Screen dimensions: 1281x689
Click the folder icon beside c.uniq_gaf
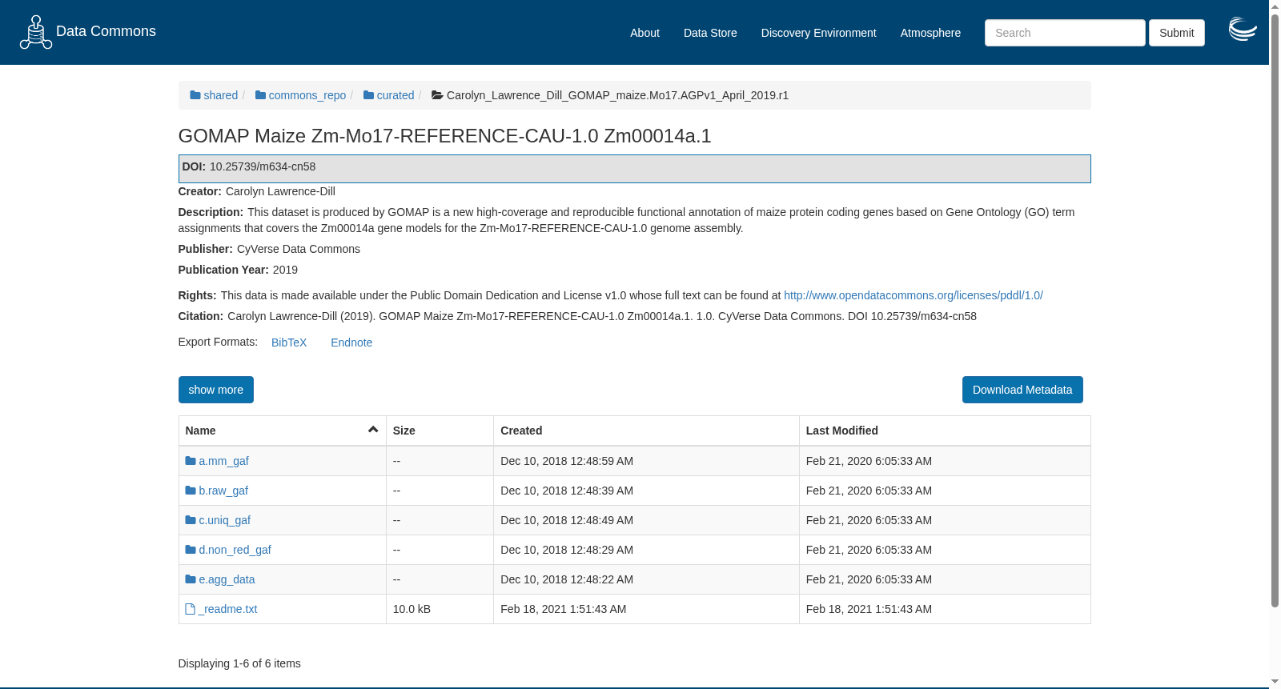point(191,520)
